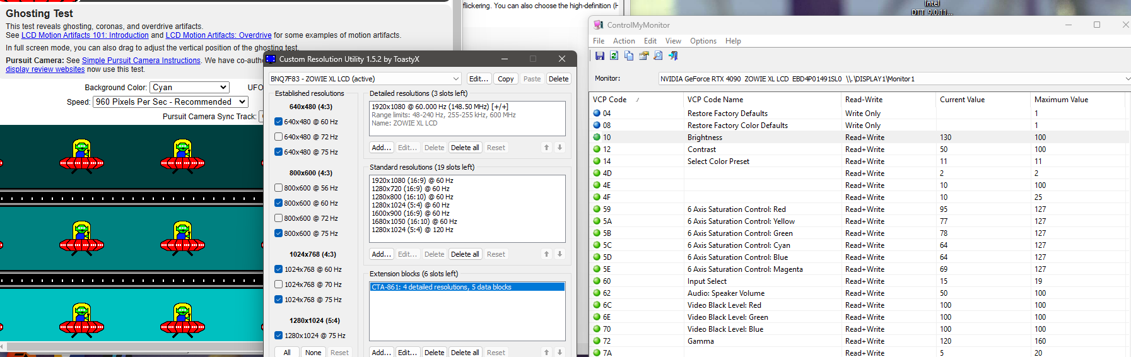Click the ControlMyMonitor title bar app icon
This screenshot has width=1131, height=357.
[599, 25]
